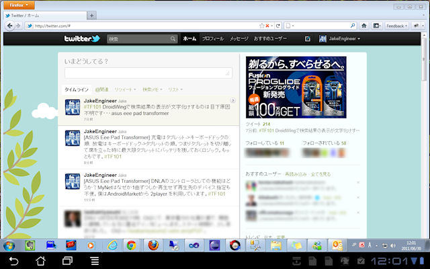Select the @関連 tab
Image resolution: width=430 pixels, height=269 pixels.
pyautogui.click(x=101, y=89)
